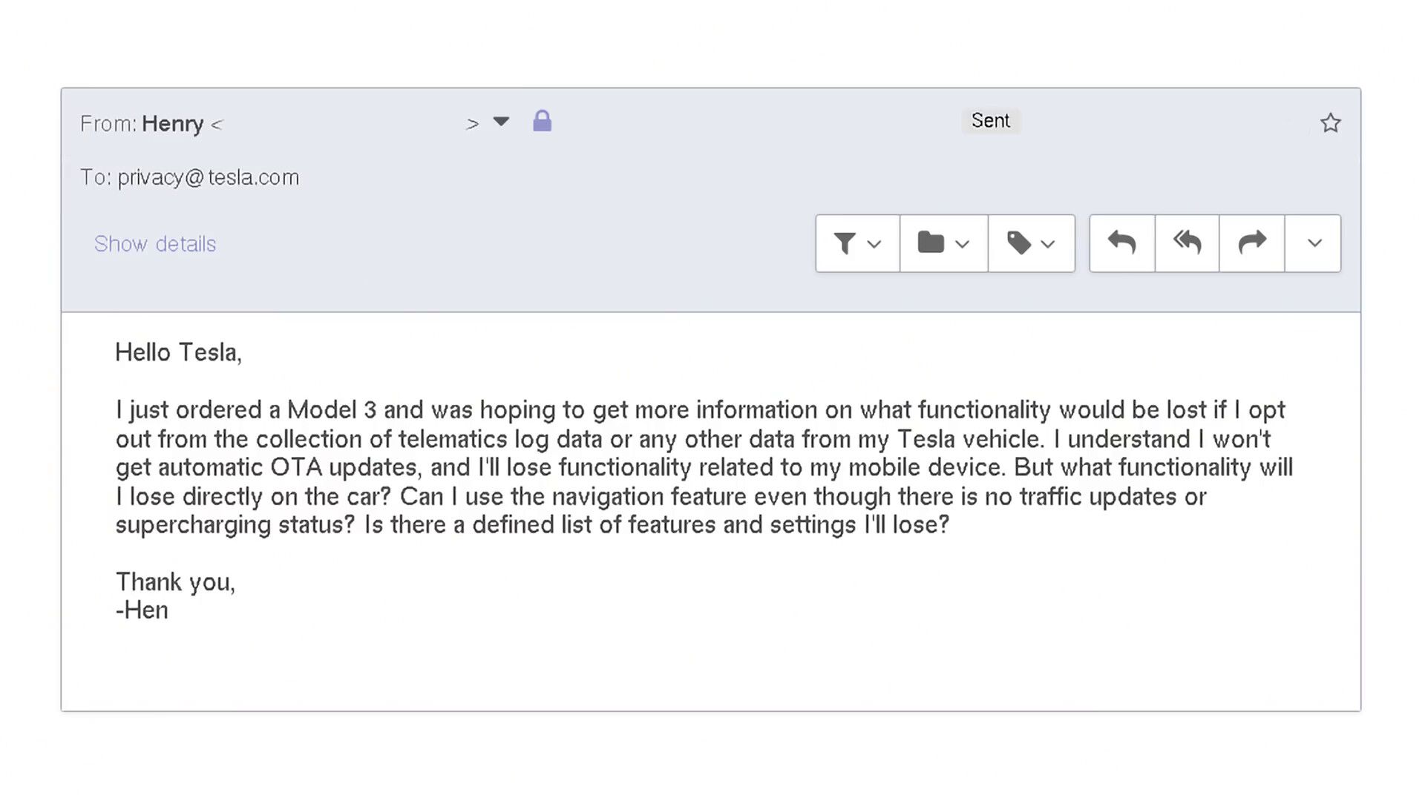This screenshot has height=801, width=1425.
Task: Click the "-Hen" signature line
Action: [142, 610]
